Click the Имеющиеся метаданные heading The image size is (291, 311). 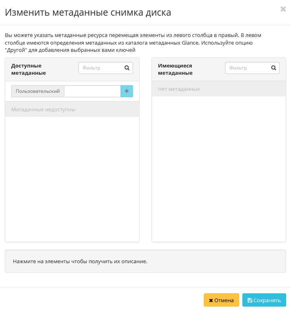175,69
